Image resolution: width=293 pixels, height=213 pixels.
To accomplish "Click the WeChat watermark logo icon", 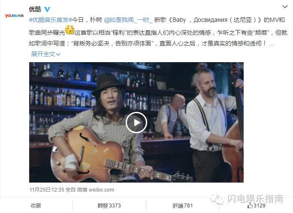I will pos(217,199).
